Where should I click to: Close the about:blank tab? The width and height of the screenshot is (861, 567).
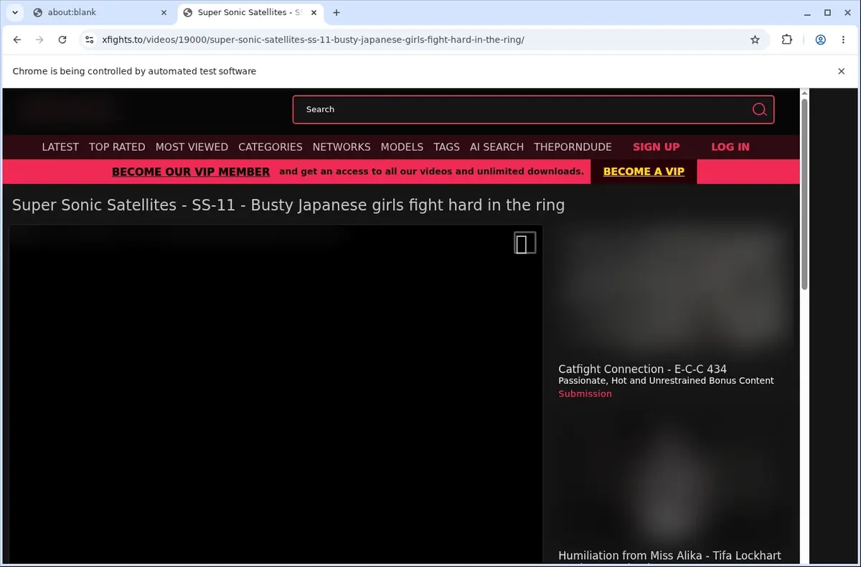pos(164,12)
